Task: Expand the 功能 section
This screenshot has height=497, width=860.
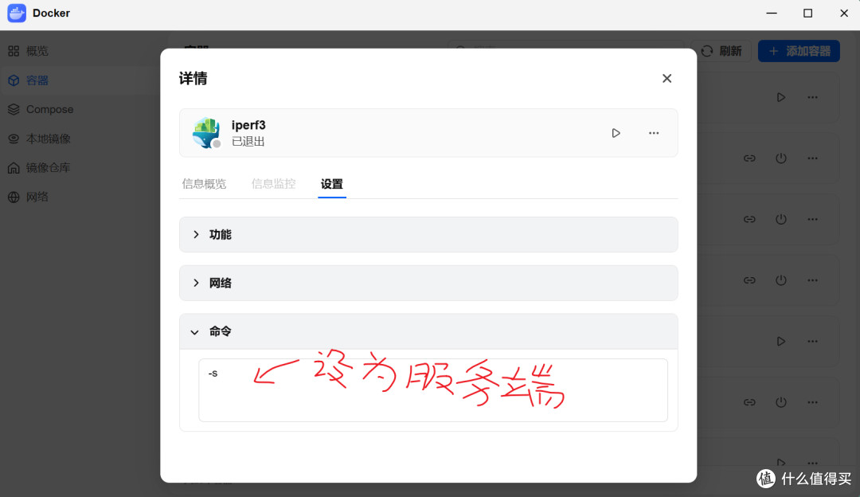Action: (x=428, y=235)
